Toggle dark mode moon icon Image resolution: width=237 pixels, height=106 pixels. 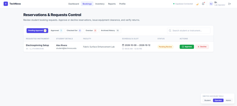click(x=197, y=4)
